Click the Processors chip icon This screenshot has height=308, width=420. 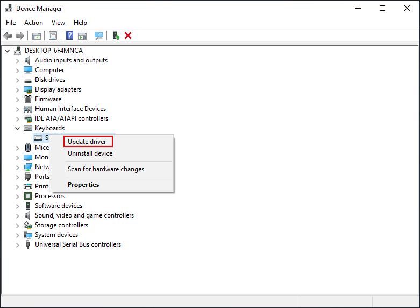click(28, 196)
